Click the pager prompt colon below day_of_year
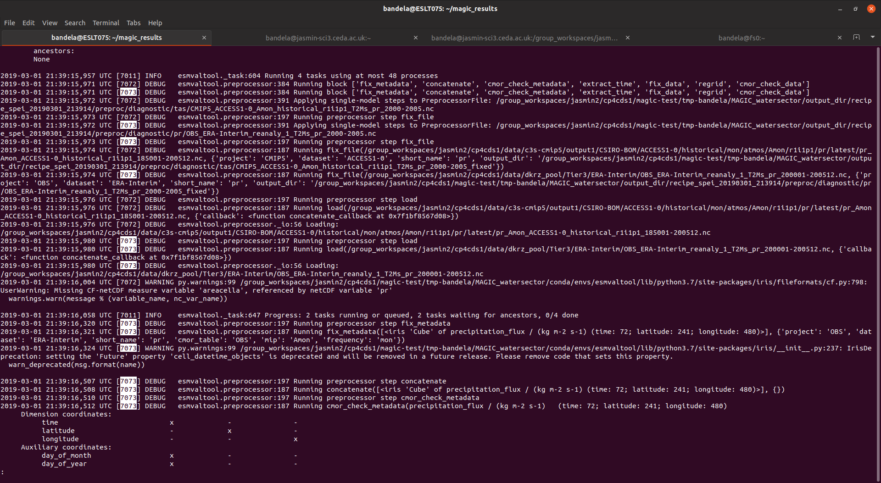 [x=2, y=472]
